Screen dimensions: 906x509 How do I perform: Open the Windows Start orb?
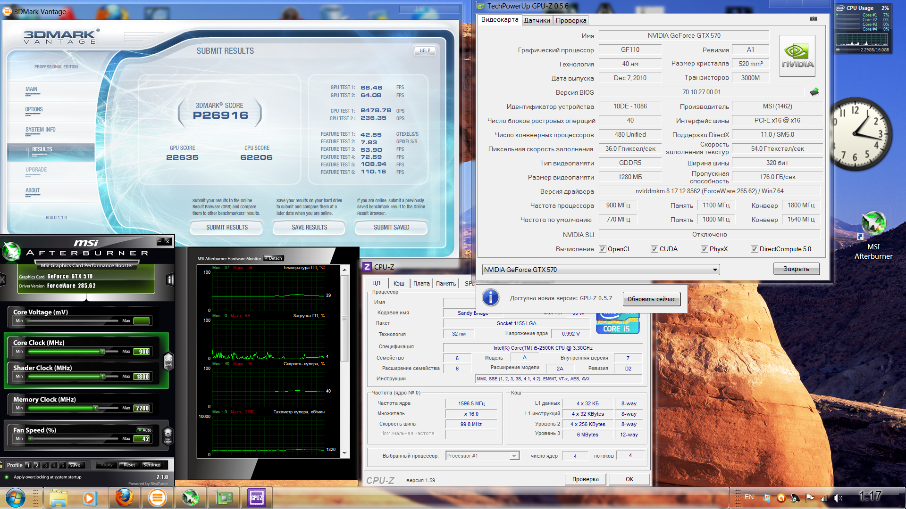[16, 498]
